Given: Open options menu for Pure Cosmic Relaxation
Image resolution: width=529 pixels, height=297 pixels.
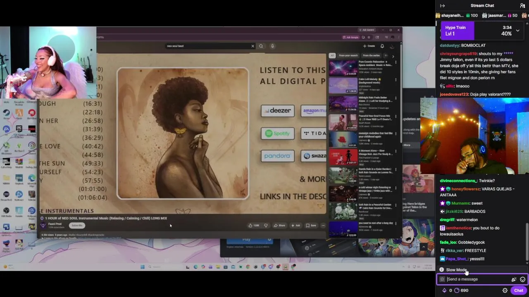Looking at the screenshot, I should coord(396,63).
